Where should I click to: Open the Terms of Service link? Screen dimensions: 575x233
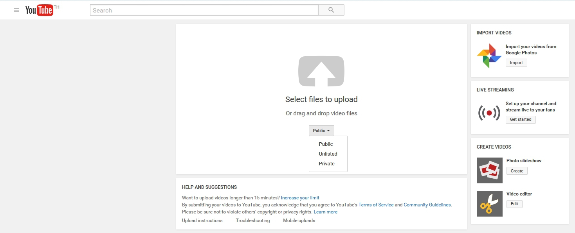376,205
